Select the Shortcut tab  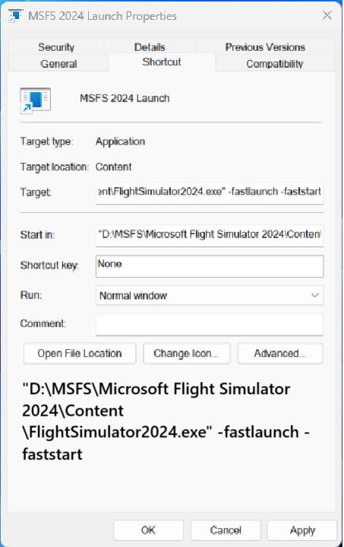tap(162, 62)
